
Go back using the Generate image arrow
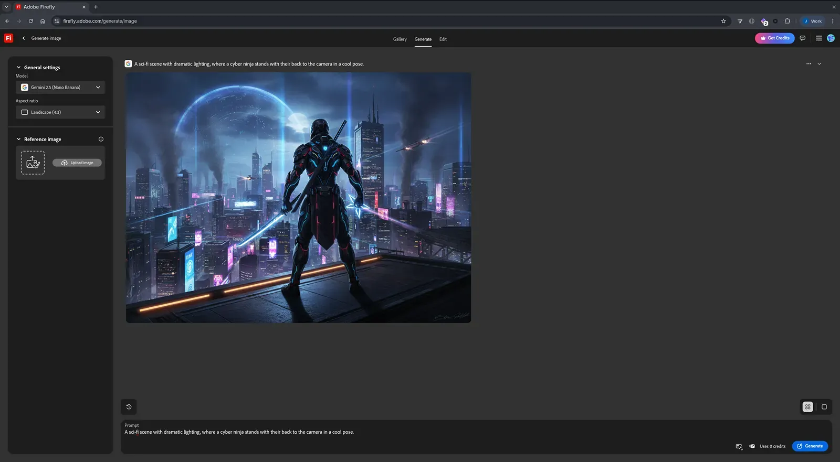click(x=24, y=38)
